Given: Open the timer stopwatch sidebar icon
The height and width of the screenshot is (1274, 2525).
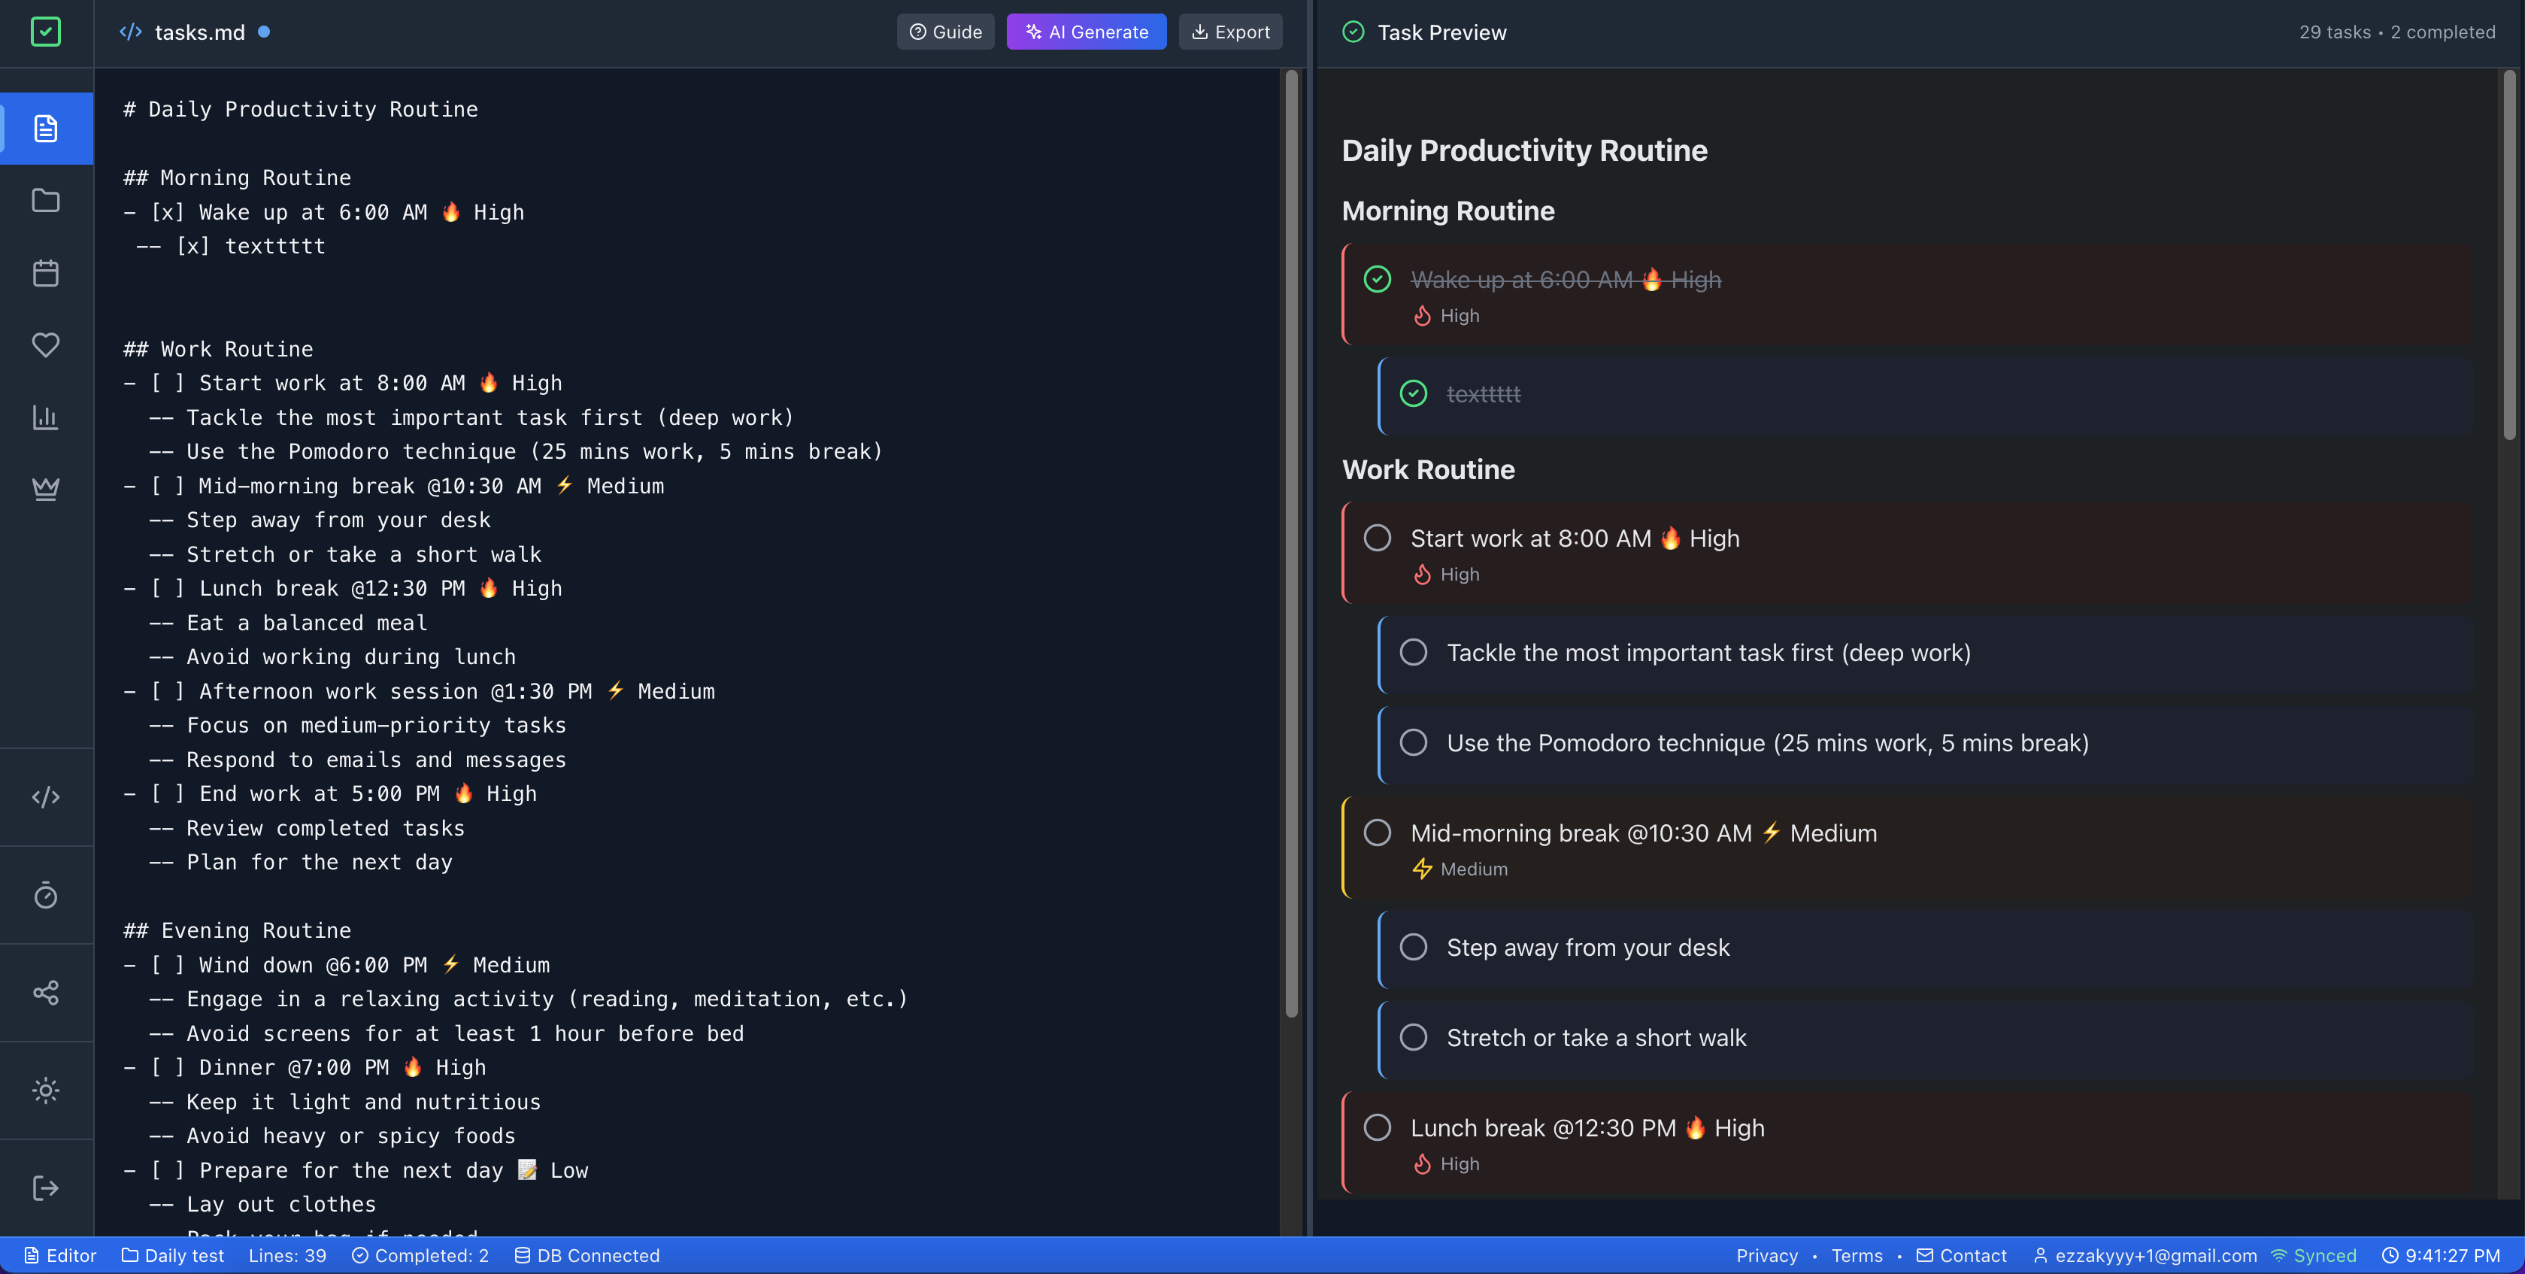Looking at the screenshot, I should click(x=46, y=895).
